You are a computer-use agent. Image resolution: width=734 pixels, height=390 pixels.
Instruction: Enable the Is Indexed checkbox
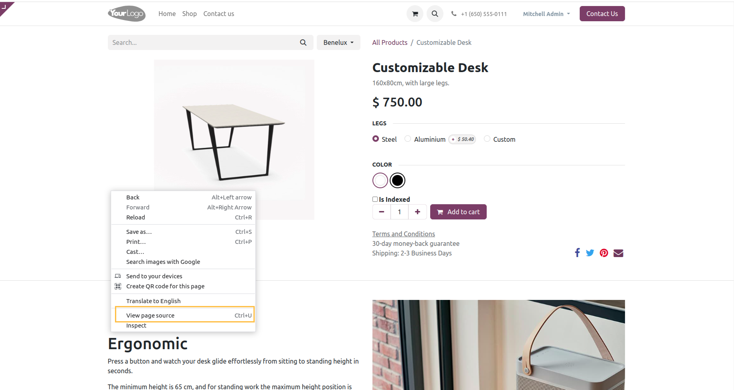pos(375,199)
